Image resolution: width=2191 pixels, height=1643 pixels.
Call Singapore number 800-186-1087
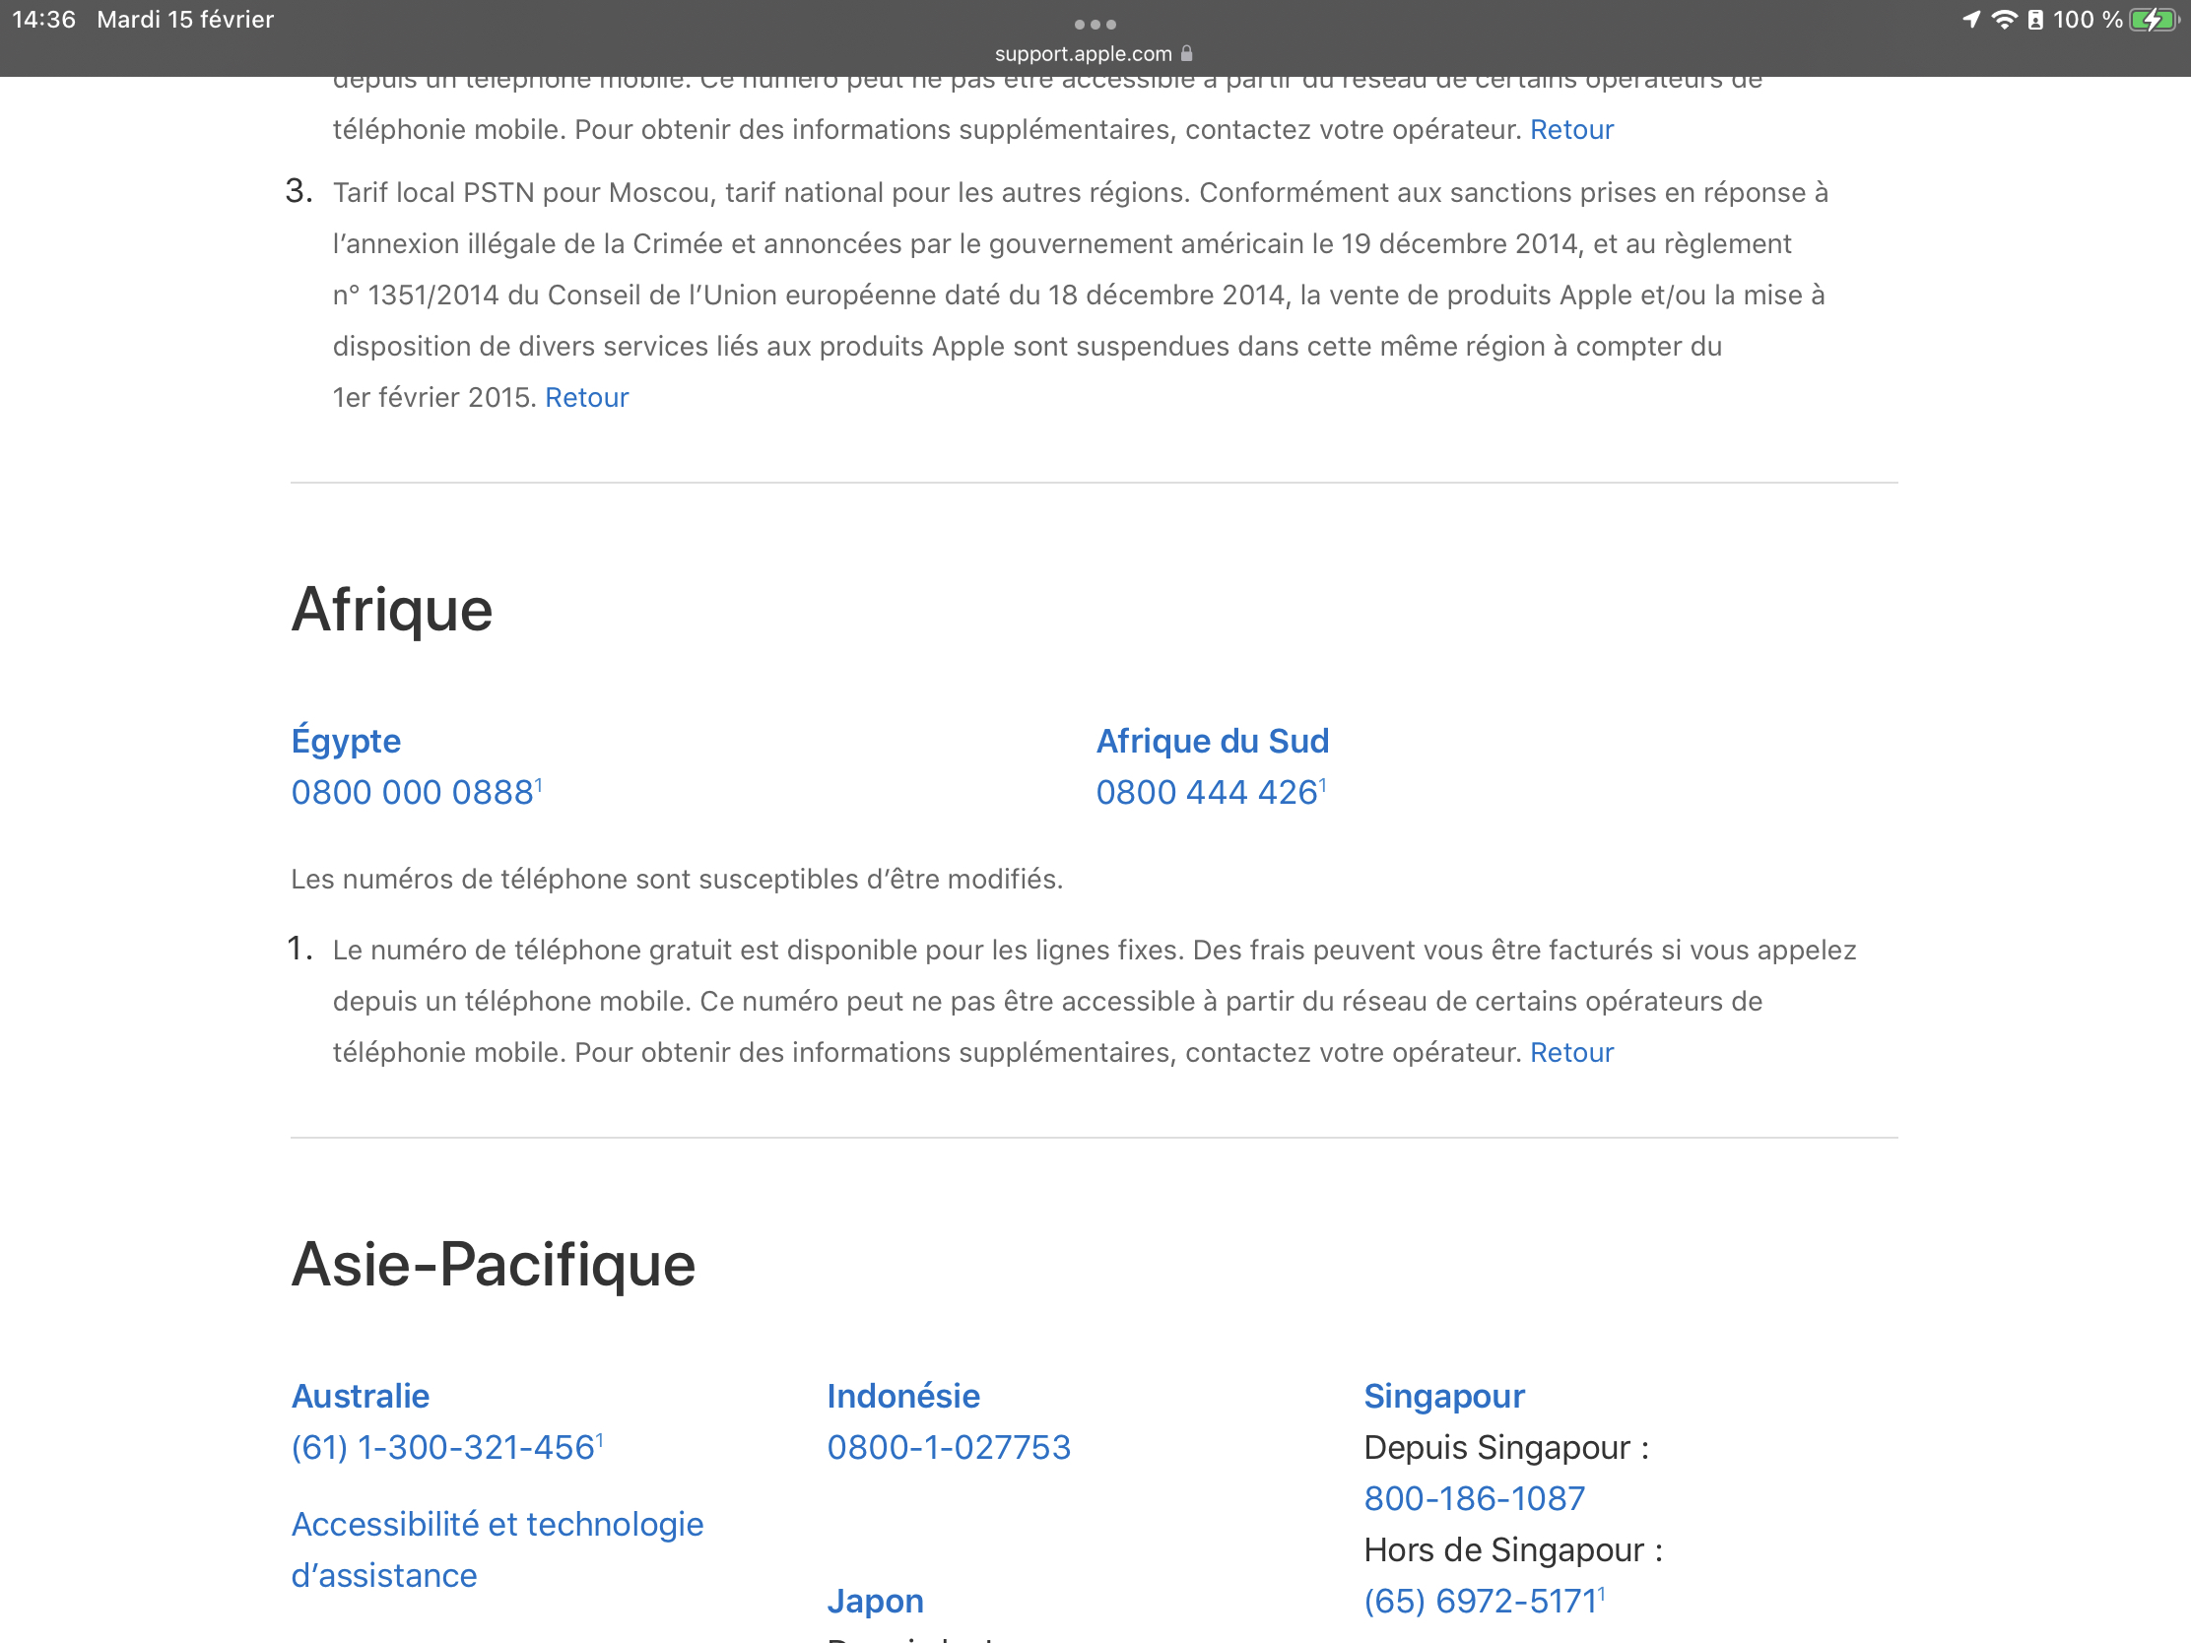tap(1473, 1498)
